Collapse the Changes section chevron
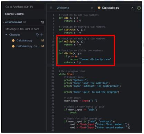This screenshot has height=134, width=144. point(7,35)
